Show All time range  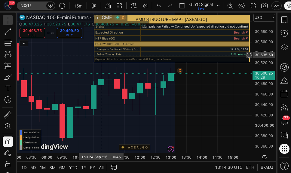[x=101, y=168]
